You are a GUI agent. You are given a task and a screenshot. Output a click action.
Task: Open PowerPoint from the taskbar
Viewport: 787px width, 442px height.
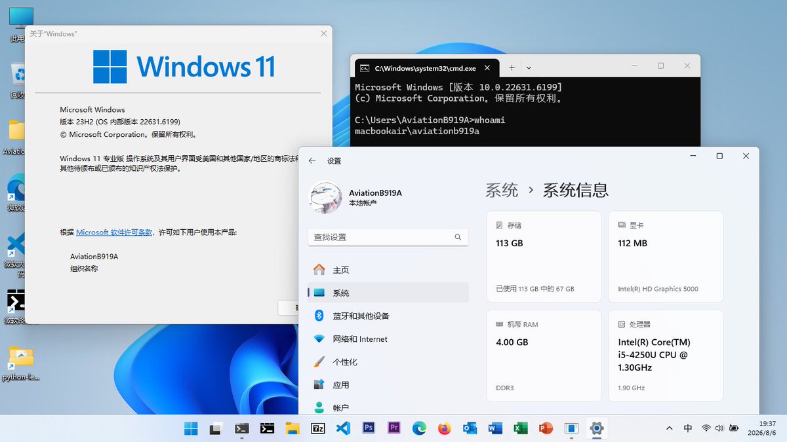click(x=546, y=429)
